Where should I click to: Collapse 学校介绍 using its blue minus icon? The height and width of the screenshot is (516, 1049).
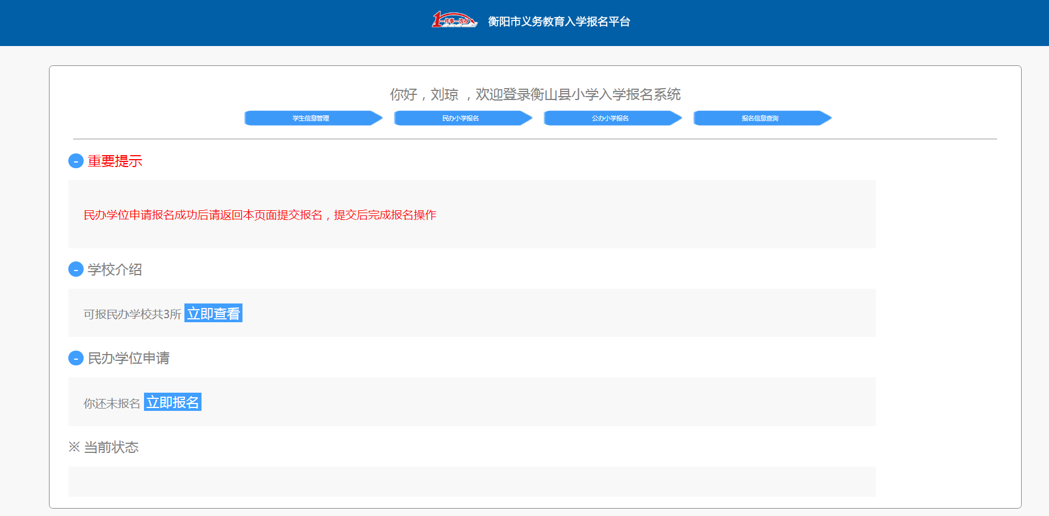click(76, 269)
